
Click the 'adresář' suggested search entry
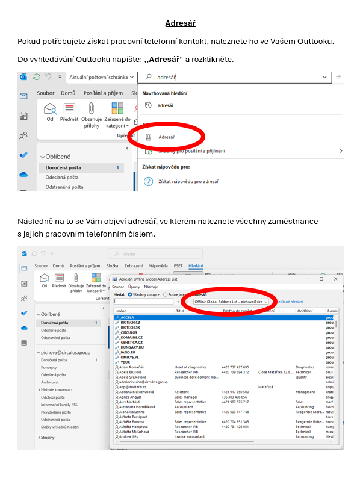tap(166, 105)
